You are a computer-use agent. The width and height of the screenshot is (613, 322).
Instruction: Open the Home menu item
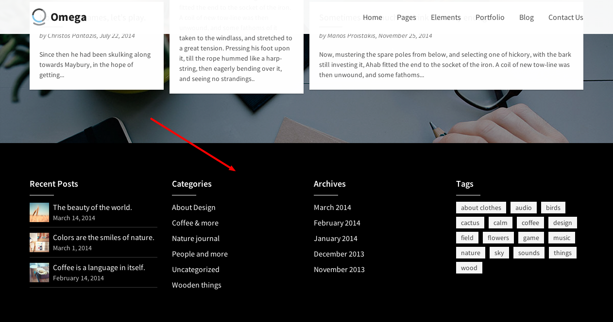(x=372, y=17)
